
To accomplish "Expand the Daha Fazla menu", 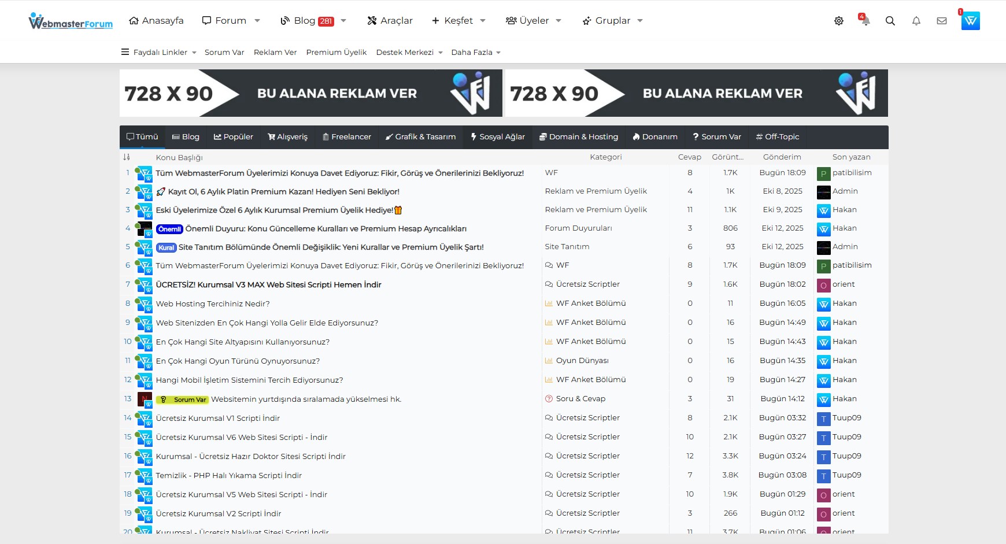I will [475, 52].
